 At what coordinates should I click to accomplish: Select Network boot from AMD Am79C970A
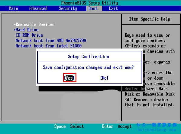51,41
